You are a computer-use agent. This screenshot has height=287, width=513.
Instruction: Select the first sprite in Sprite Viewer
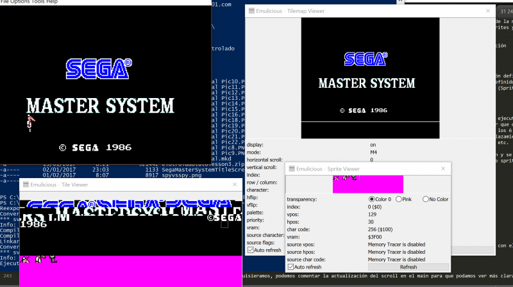336,178
